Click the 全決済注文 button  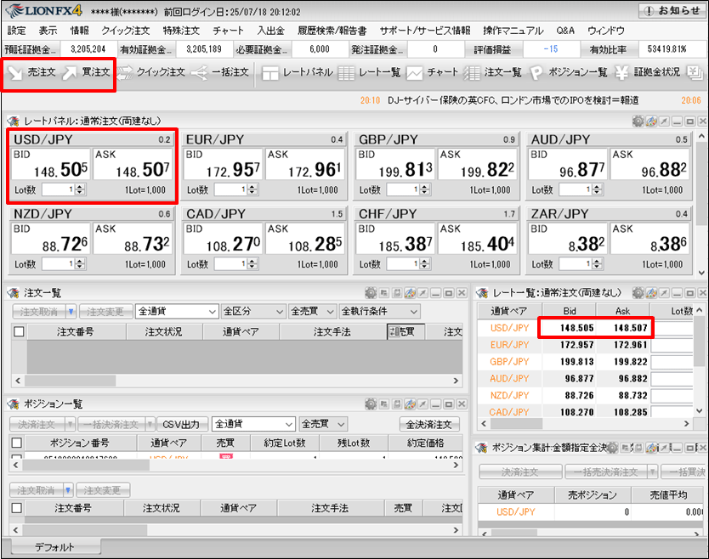click(x=429, y=424)
